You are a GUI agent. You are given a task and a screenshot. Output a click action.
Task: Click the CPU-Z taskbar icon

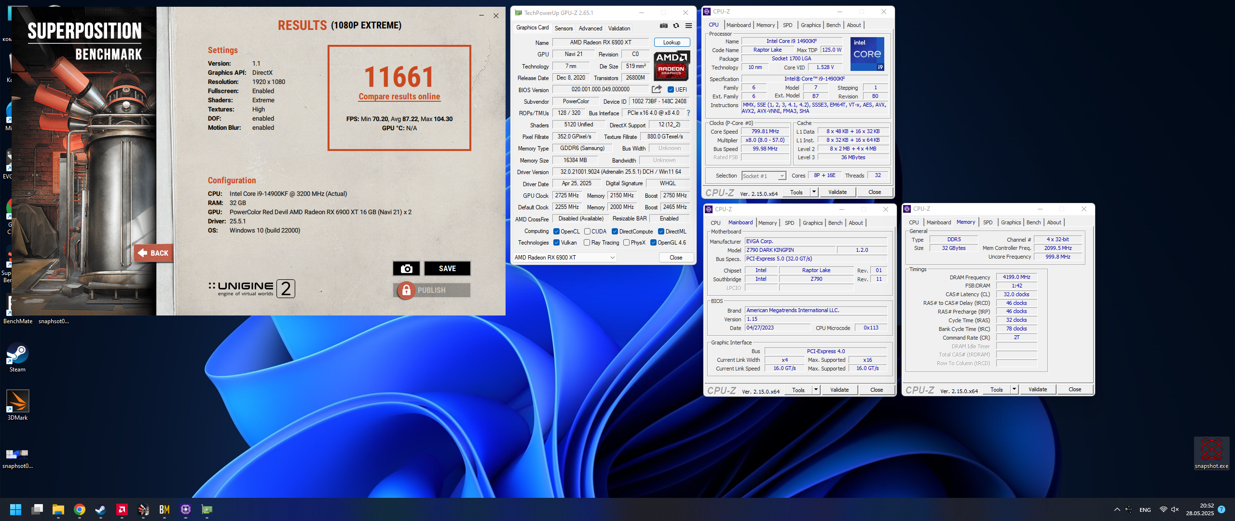pos(186,509)
